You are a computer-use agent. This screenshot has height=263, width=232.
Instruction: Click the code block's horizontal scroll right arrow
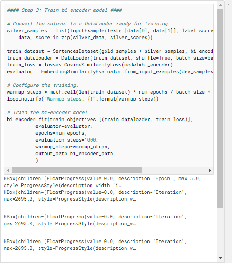(x=210, y=171)
